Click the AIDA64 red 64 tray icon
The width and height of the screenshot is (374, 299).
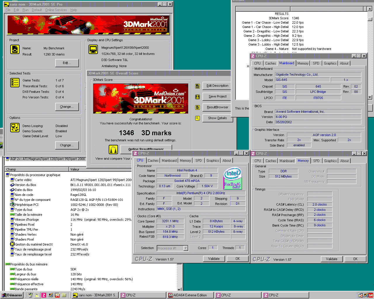coord(370,295)
